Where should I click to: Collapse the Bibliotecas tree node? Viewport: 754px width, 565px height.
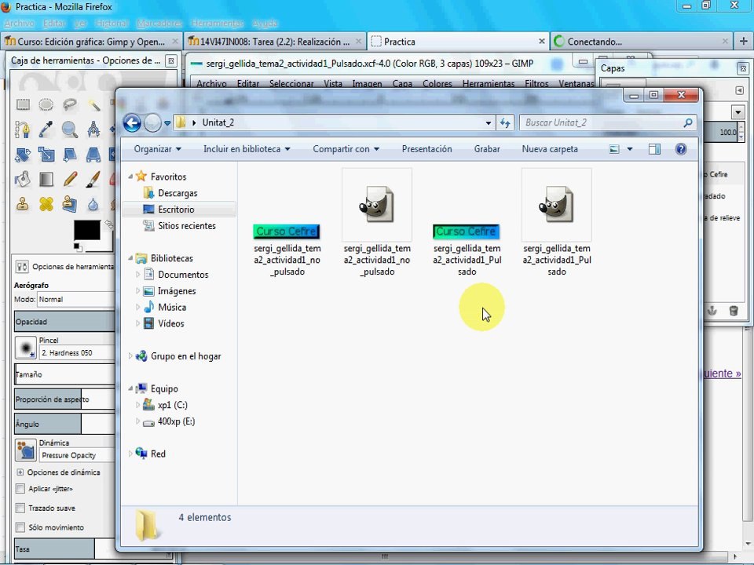click(x=130, y=258)
